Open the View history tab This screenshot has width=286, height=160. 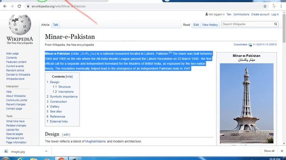coord(210,25)
